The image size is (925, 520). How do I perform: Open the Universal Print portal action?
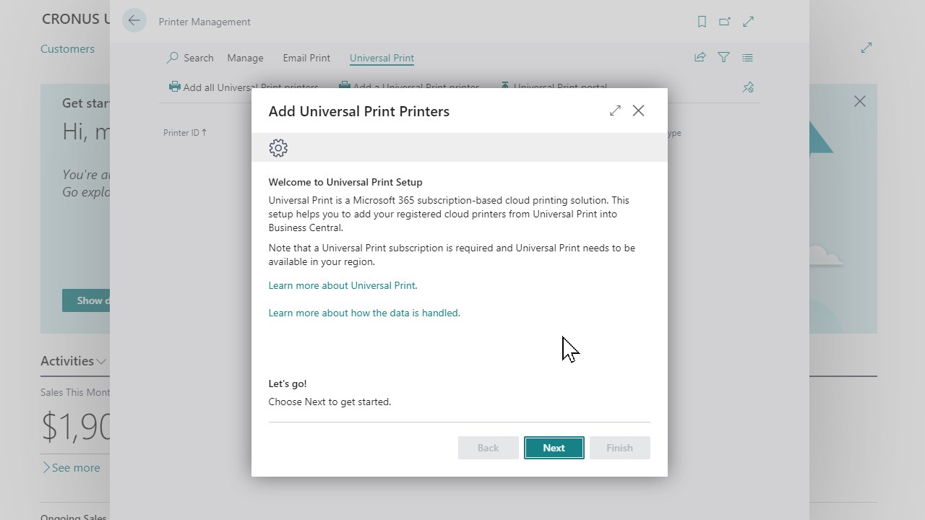point(554,87)
